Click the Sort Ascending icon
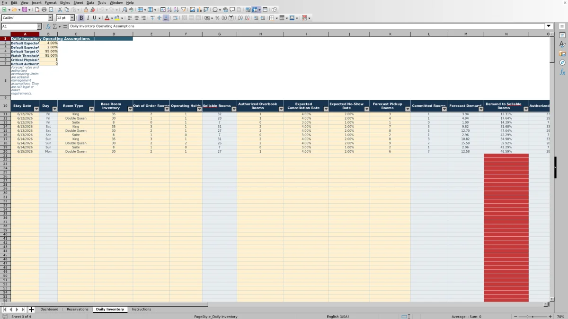 click(x=169, y=9)
